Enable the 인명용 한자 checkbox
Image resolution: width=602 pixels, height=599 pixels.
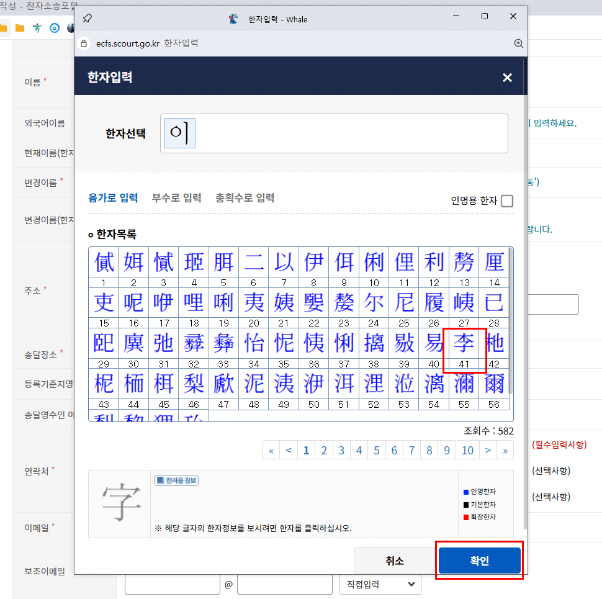click(506, 201)
